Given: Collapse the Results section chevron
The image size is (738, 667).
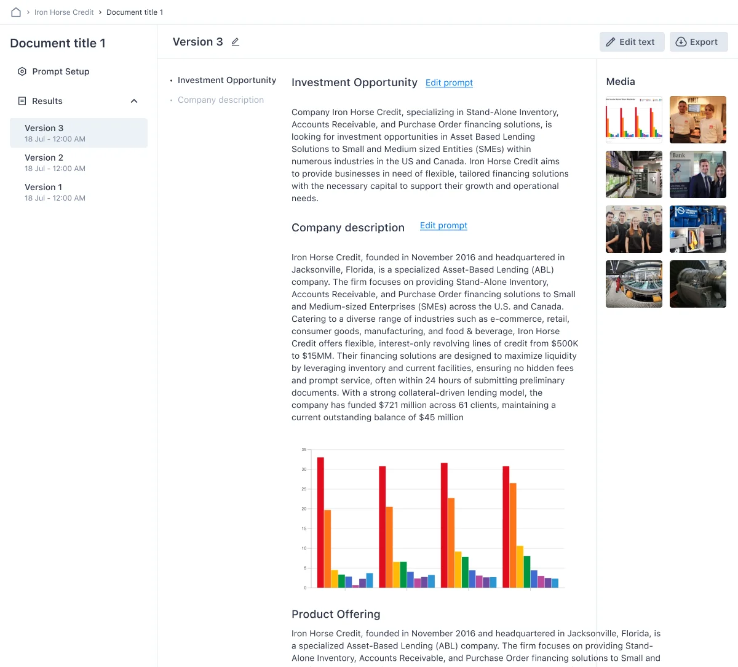Looking at the screenshot, I should (134, 101).
